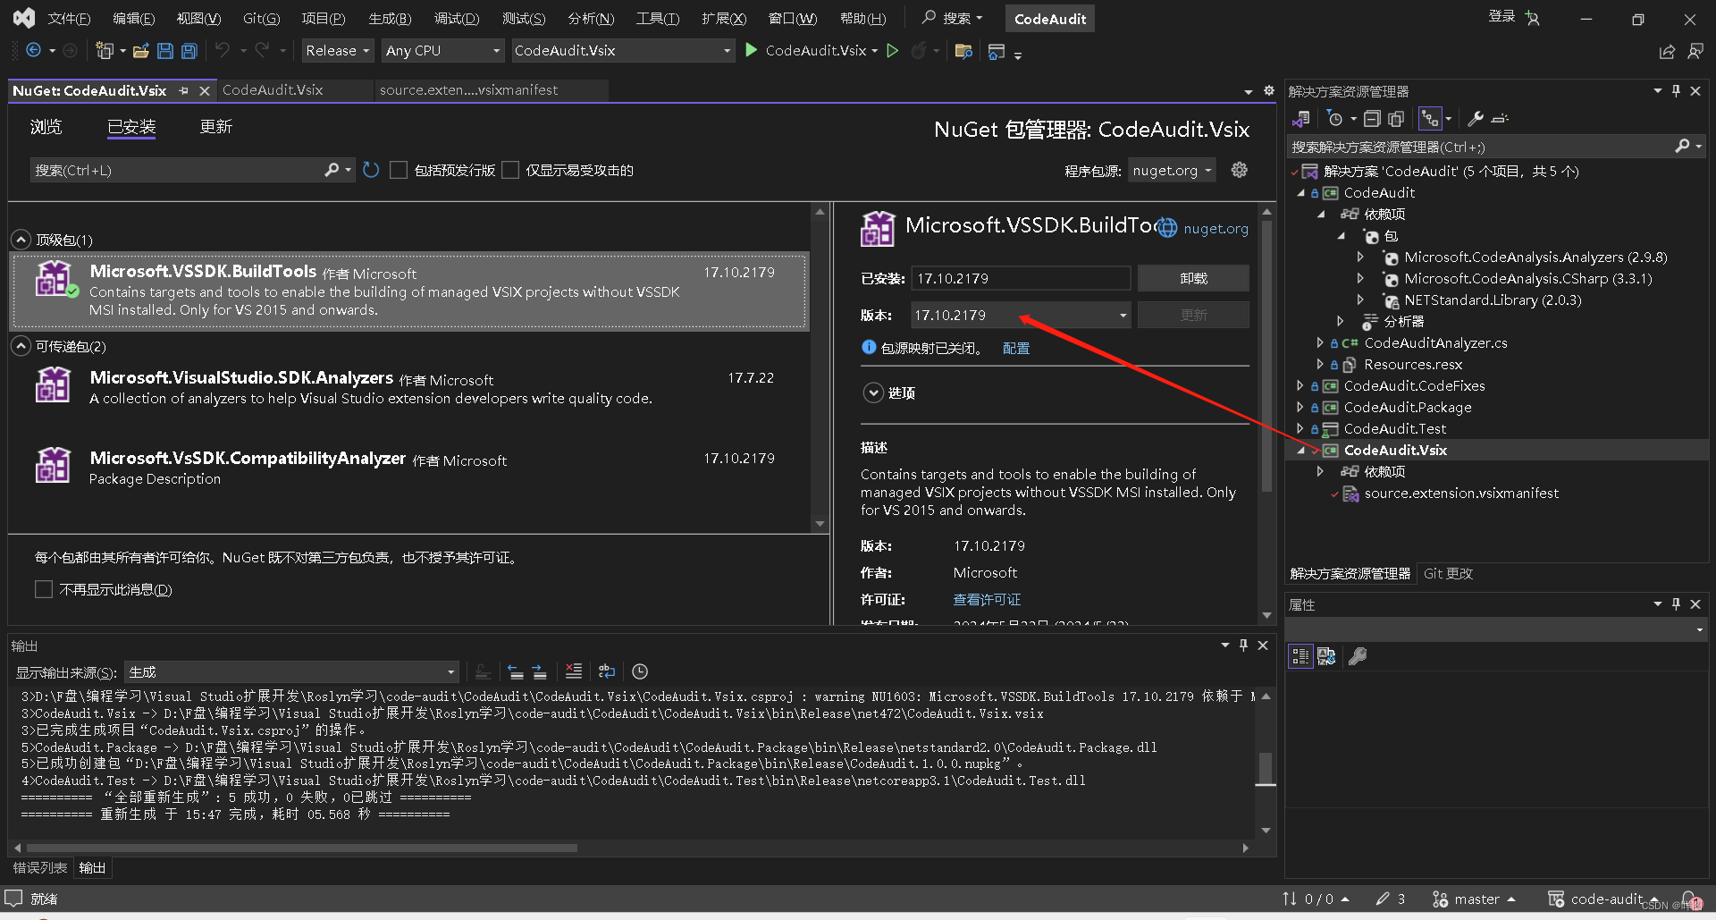Open the nuget.org package source dropdown

1172,170
